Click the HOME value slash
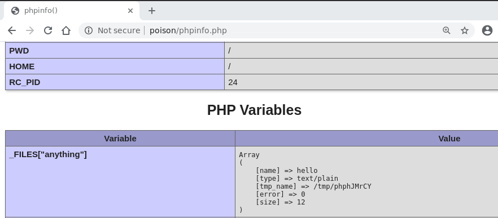The image size is (498, 218). click(x=229, y=66)
